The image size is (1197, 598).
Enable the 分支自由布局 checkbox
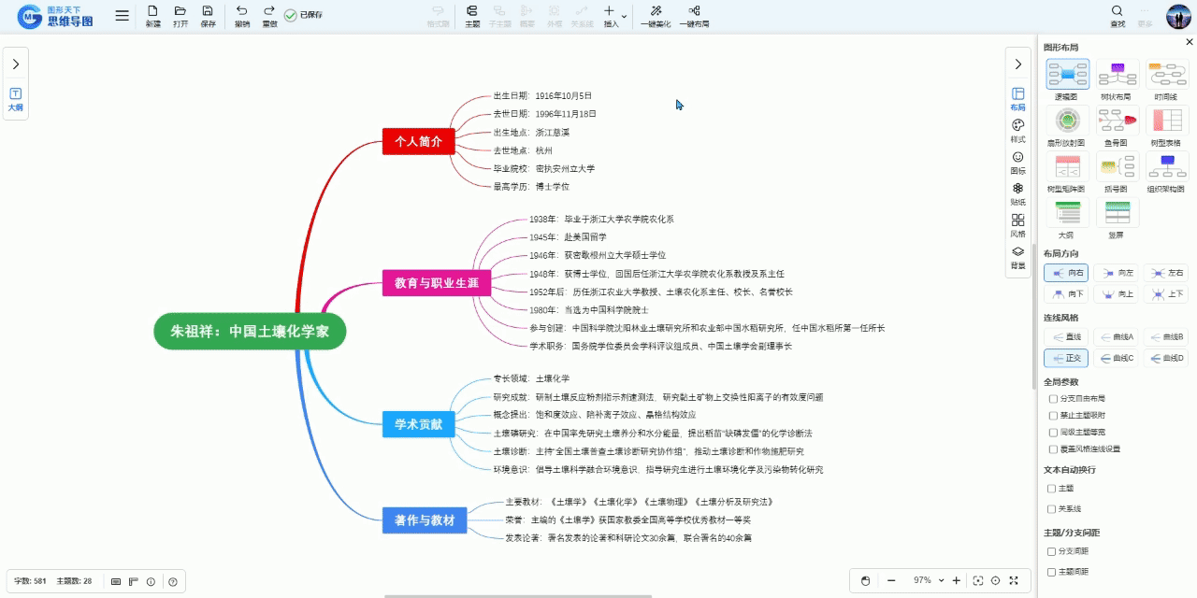(1053, 399)
